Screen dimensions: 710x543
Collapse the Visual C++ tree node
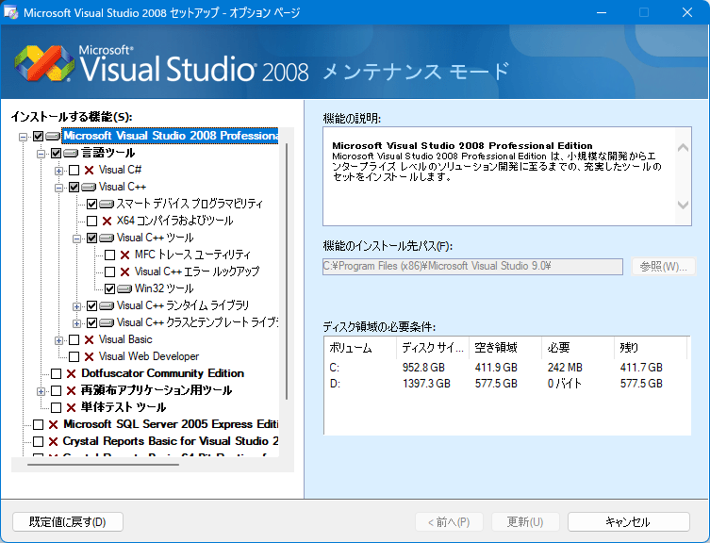click(58, 188)
